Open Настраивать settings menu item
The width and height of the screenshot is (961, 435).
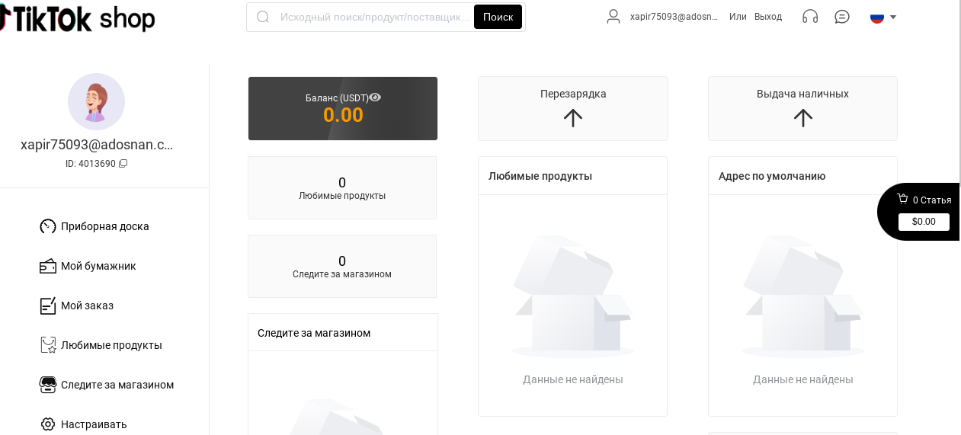[94, 424]
